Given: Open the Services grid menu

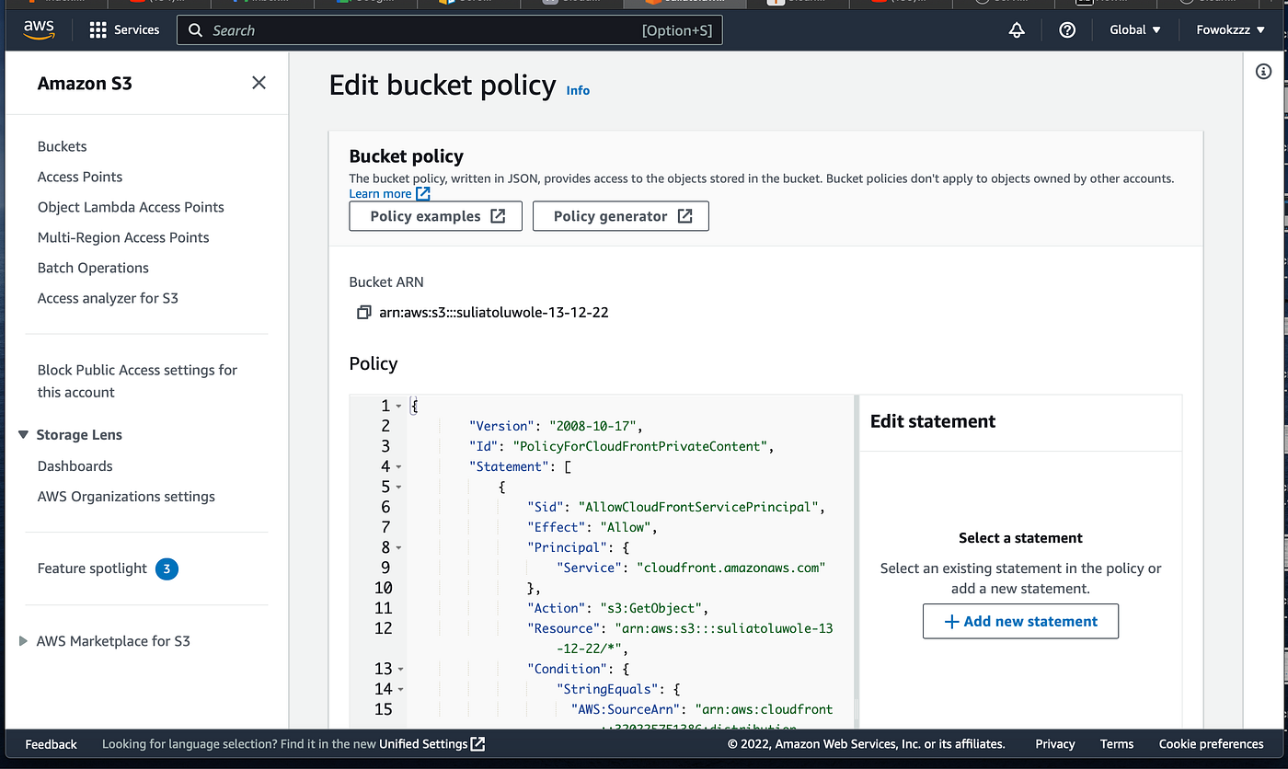Looking at the screenshot, I should (x=98, y=30).
